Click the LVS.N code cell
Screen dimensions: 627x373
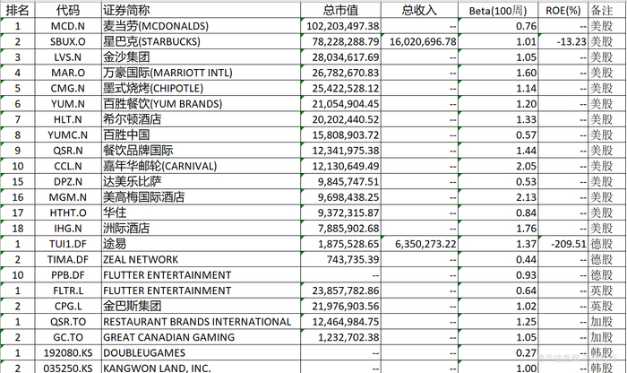click(68, 57)
